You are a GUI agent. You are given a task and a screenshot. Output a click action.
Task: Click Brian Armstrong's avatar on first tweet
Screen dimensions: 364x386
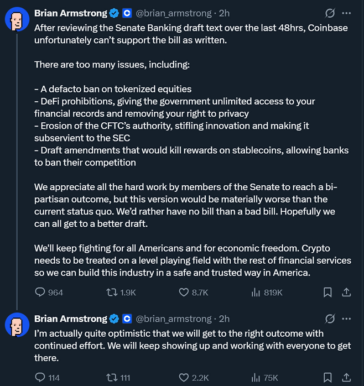[17, 20]
